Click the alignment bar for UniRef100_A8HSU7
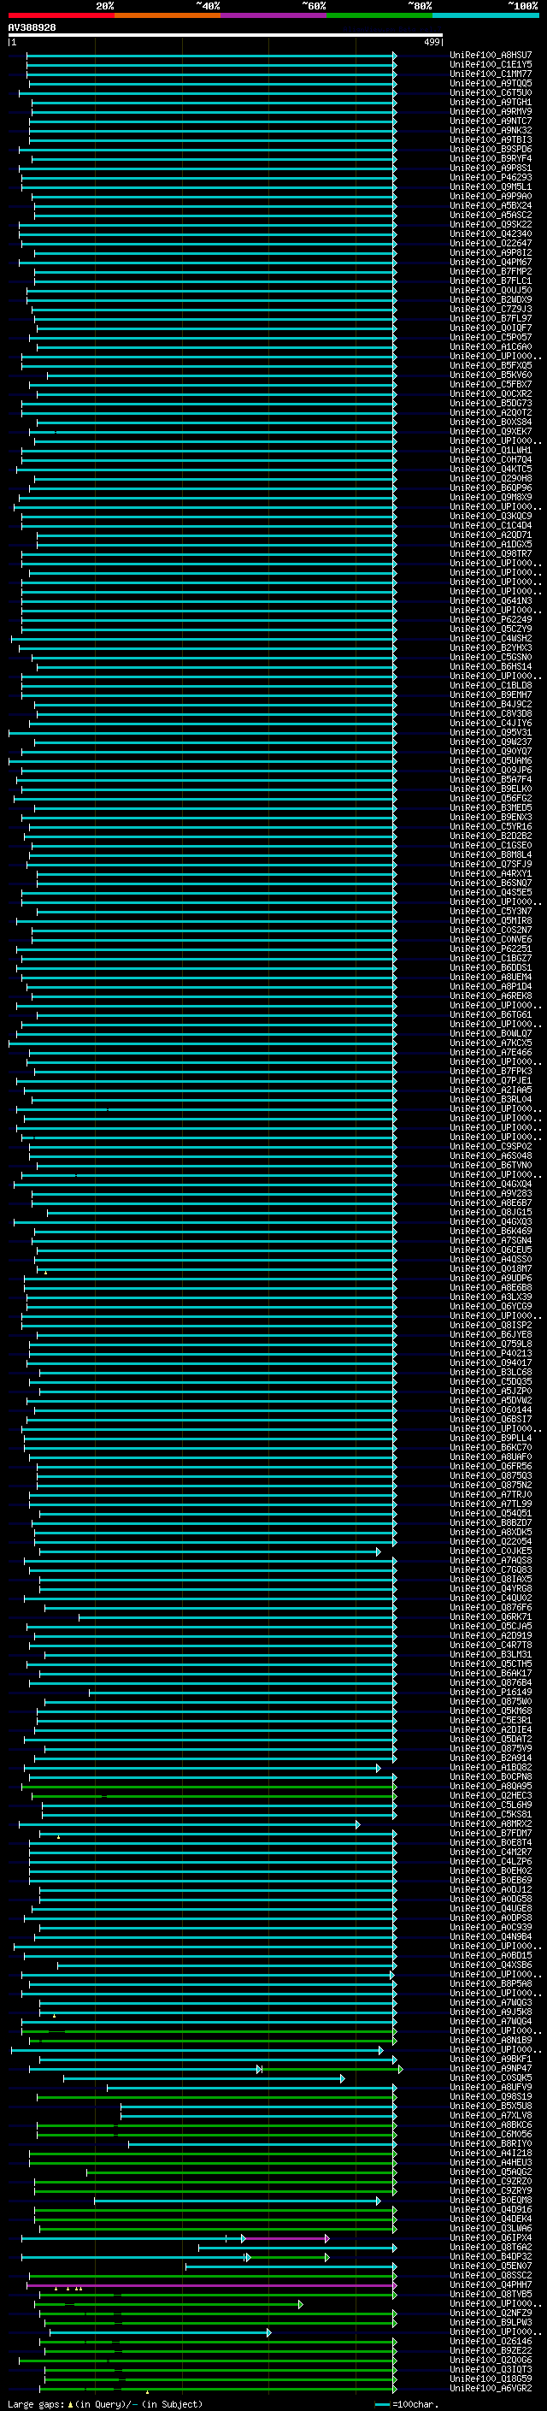Image resolution: width=547 pixels, height=2411 pixels. click(x=211, y=56)
